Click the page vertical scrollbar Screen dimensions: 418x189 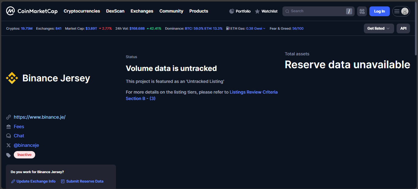click(x=415, y=46)
